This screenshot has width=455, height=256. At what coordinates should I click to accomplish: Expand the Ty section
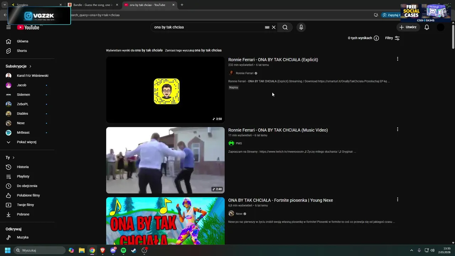[x=10, y=158]
